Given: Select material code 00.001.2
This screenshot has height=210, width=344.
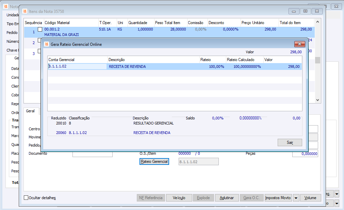Looking at the screenshot, I should pos(52,29).
